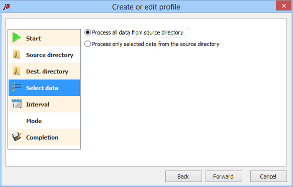The height and width of the screenshot is (187, 293).
Task: Open the Start step label
Action: tap(33, 38)
